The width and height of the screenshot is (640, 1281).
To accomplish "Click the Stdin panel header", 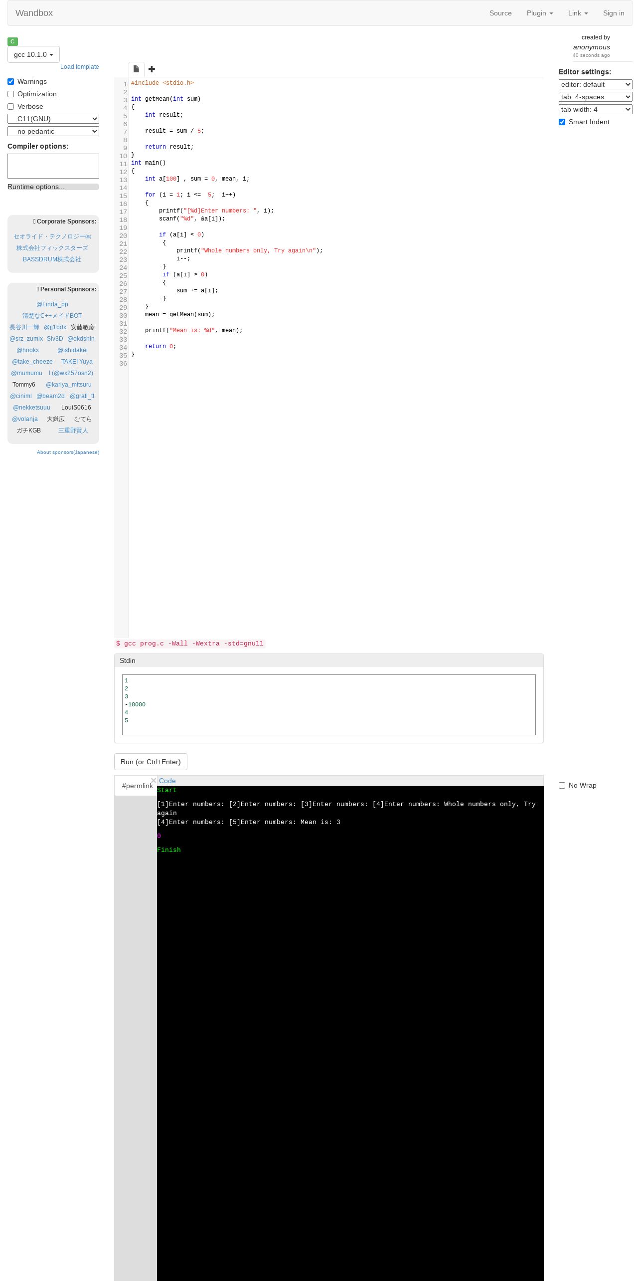I will [329, 660].
